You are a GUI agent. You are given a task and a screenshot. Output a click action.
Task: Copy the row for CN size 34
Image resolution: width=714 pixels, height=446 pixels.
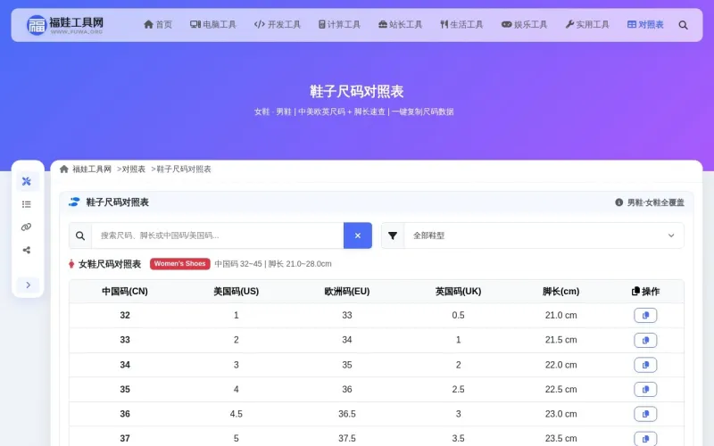point(645,365)
